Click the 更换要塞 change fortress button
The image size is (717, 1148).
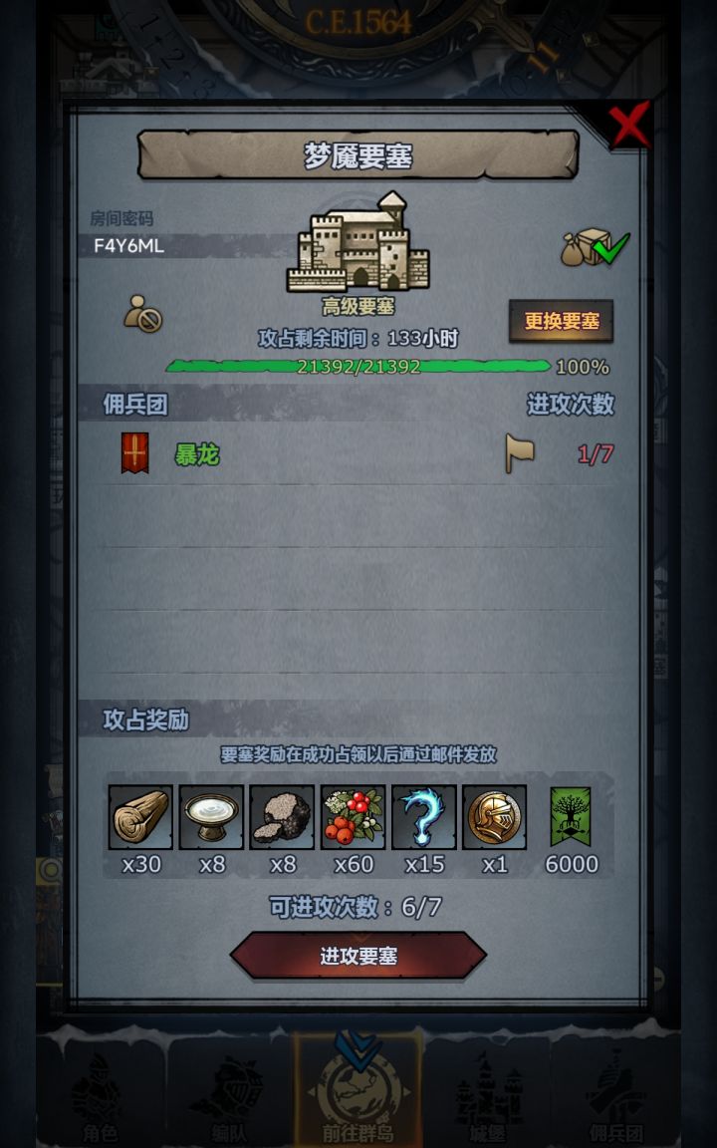pos(562,321)
